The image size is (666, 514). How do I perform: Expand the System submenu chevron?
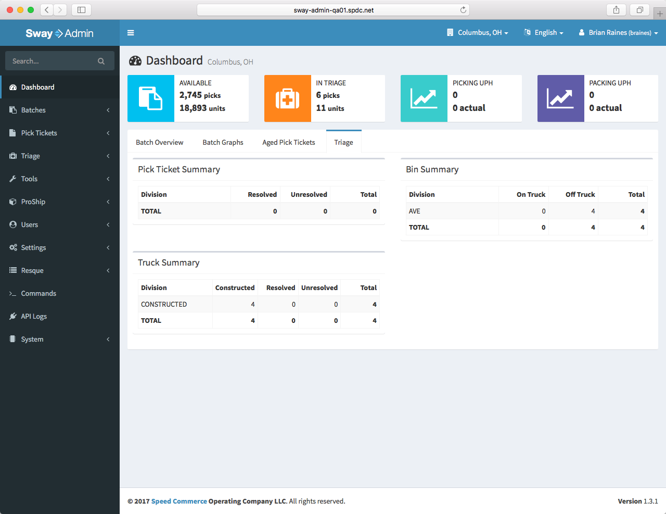pos(108,339)
